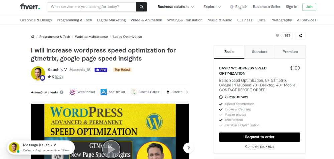334x159 pixels.
Task: Click Kaushik V's profile avatar
Action: tap(38, 73)
